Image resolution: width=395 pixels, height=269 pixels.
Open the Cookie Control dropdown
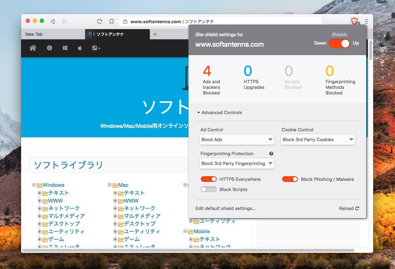click(x=318, y=139)
